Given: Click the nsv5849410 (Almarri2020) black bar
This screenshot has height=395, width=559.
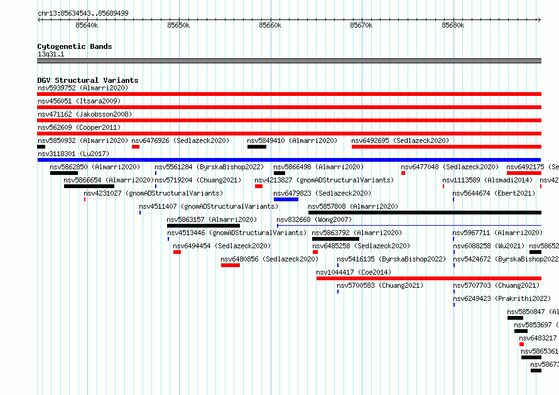Looking at the screenshot, I should point(257,147).
